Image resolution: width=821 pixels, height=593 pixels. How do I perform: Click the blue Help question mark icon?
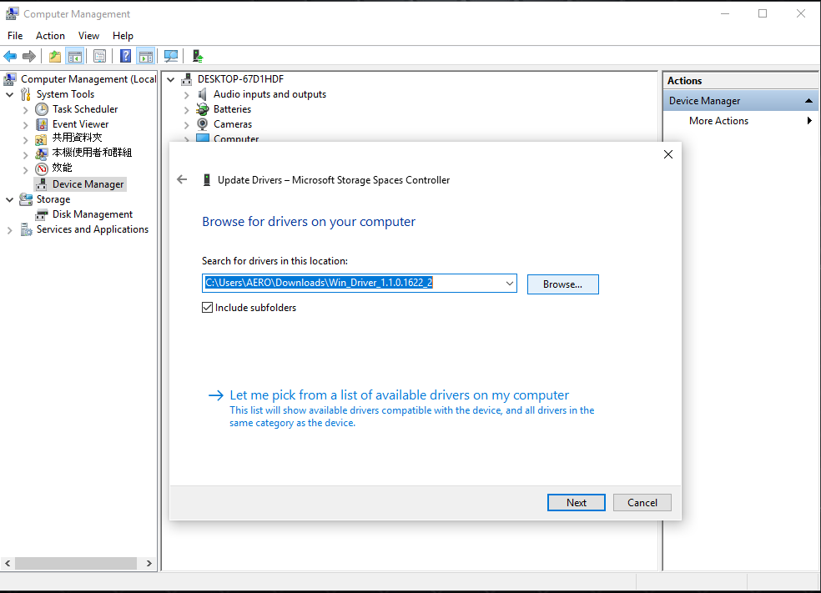pos(125,56)
